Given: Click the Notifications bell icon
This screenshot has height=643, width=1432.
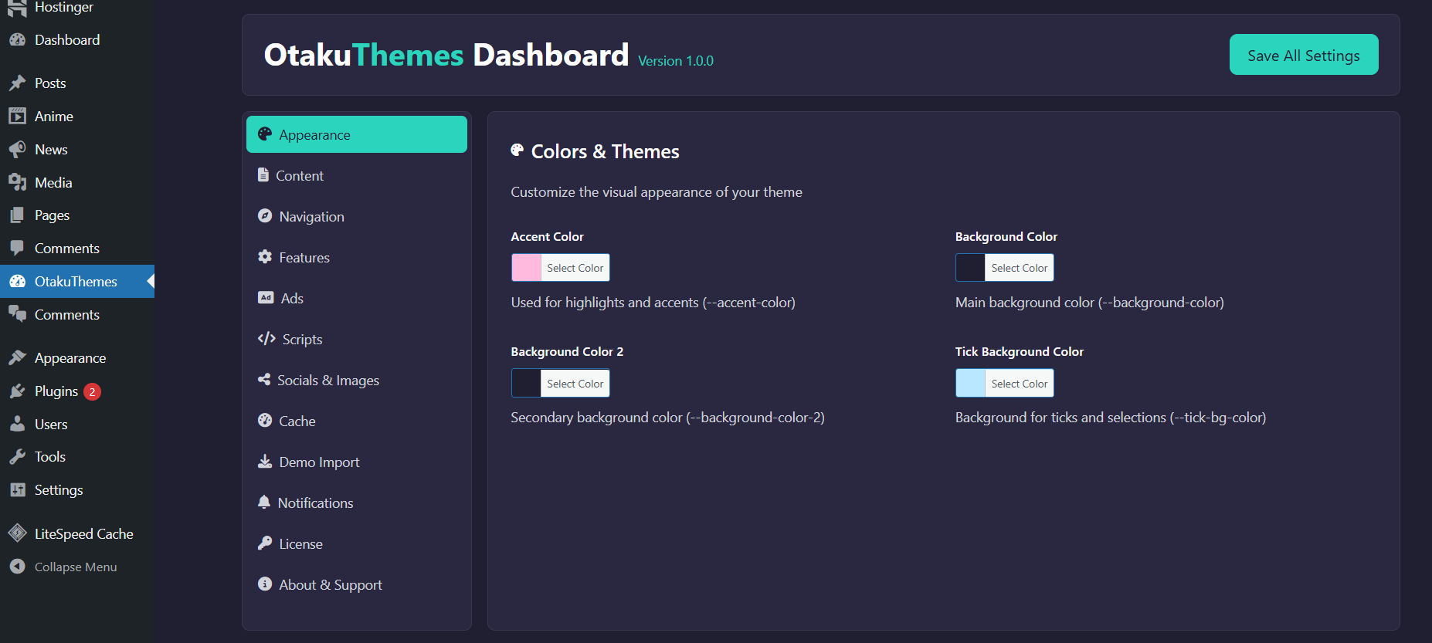Looking at the screenshot, I should click(x=264, y=503).
